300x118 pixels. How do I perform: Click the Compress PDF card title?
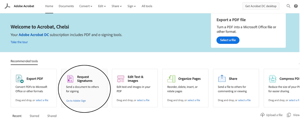point(290,79)
